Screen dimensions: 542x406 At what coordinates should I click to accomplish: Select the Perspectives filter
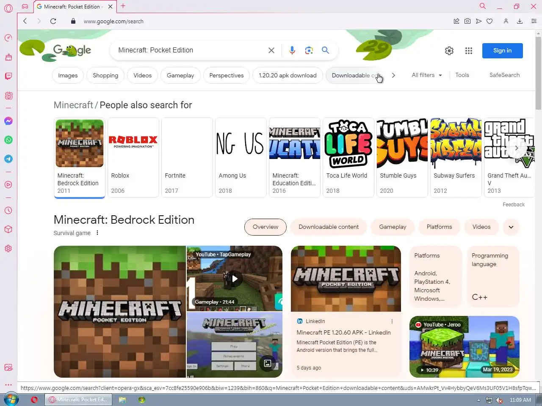click(227, 75)
